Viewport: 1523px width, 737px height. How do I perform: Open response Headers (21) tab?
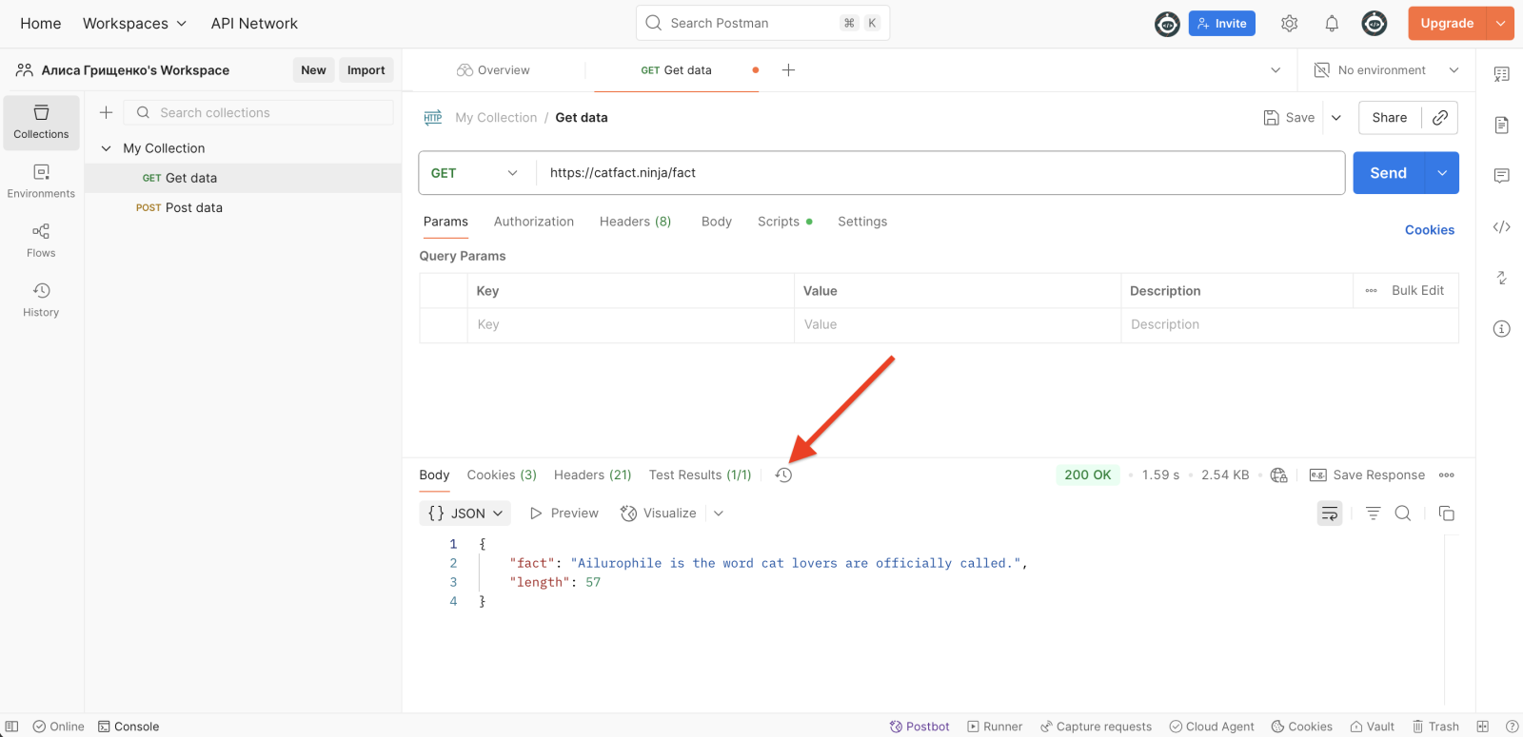593,475
